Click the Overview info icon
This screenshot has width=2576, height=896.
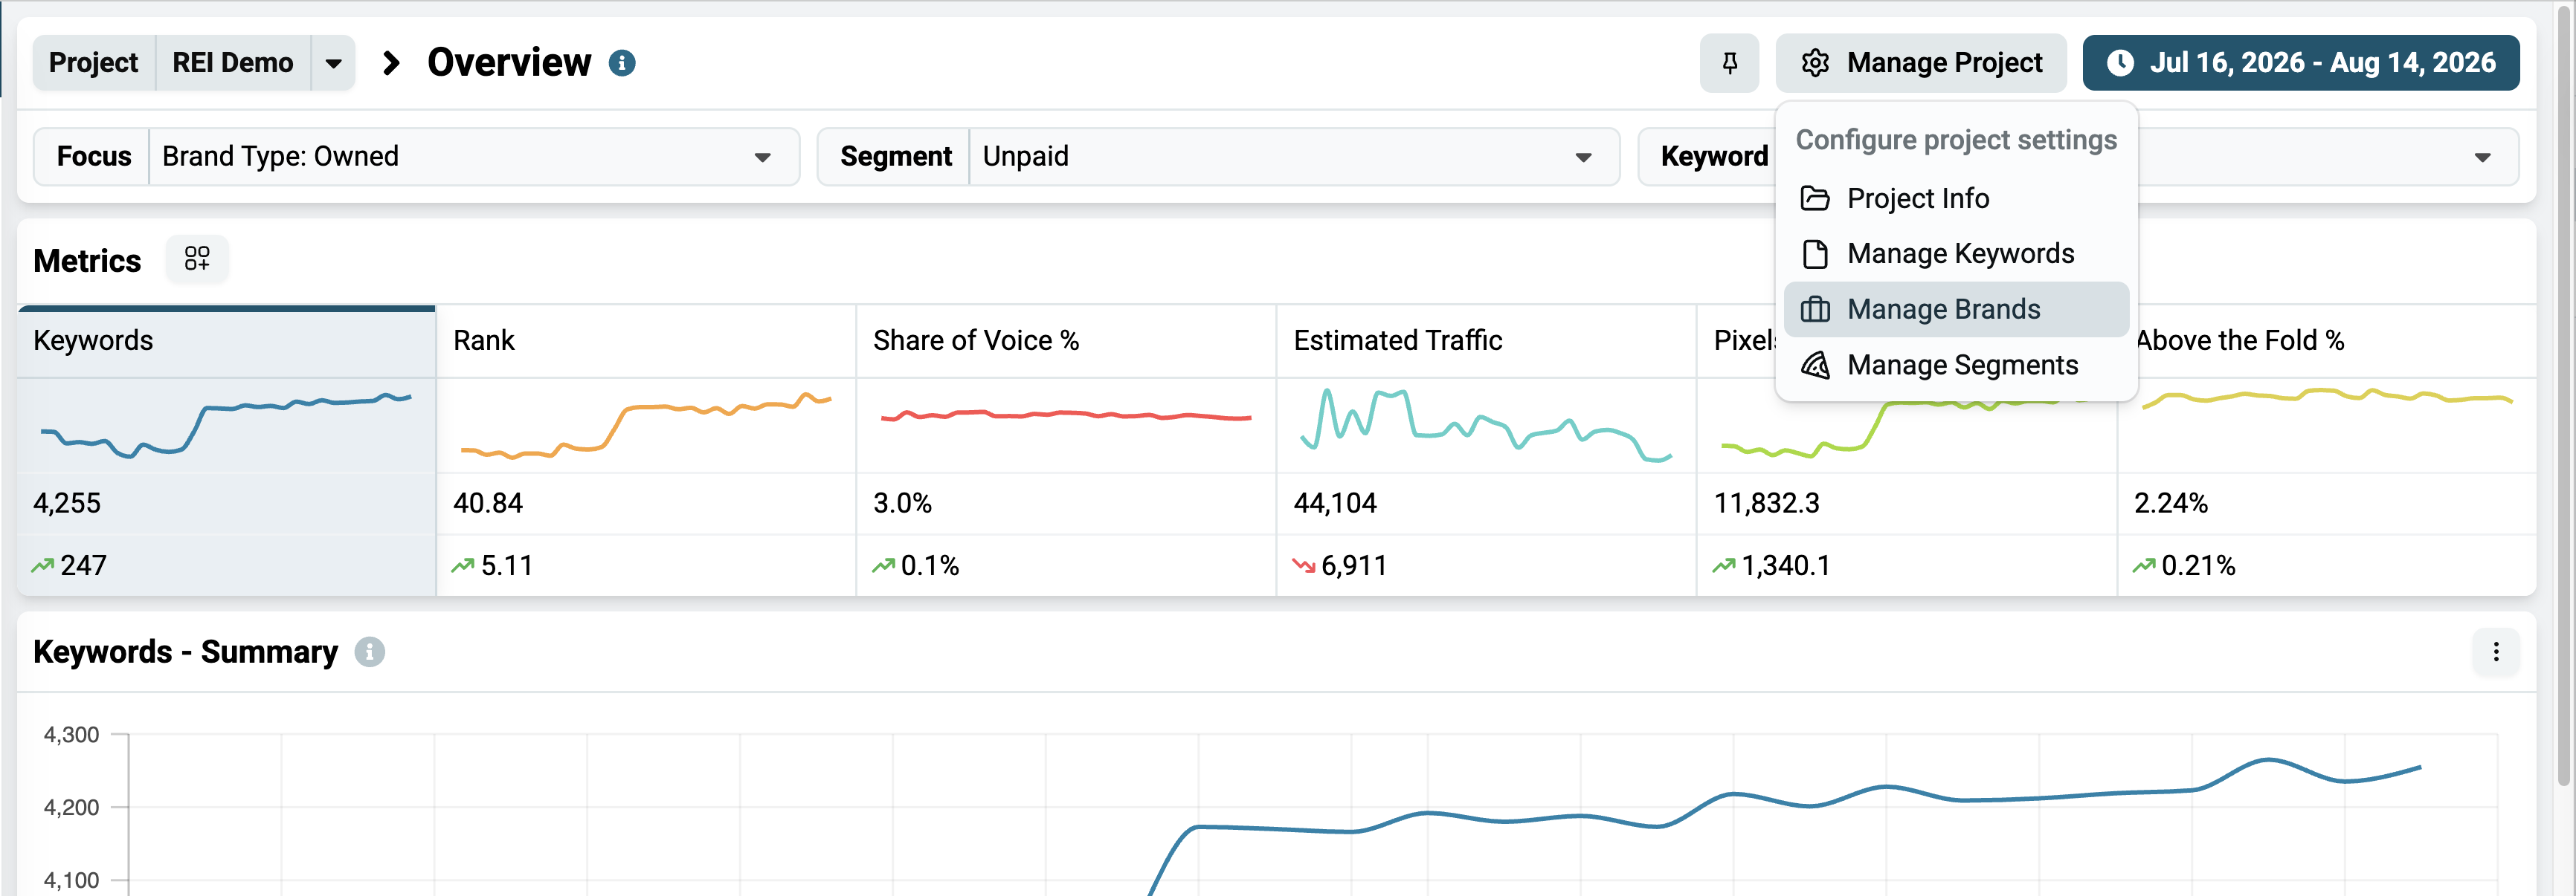click(x=622, y=63)
